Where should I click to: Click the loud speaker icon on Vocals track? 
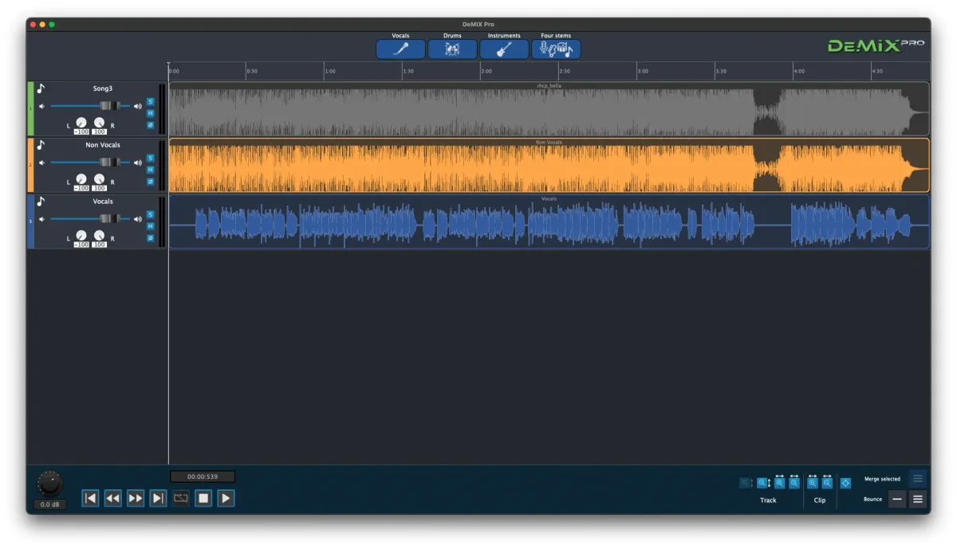[138, 219]
